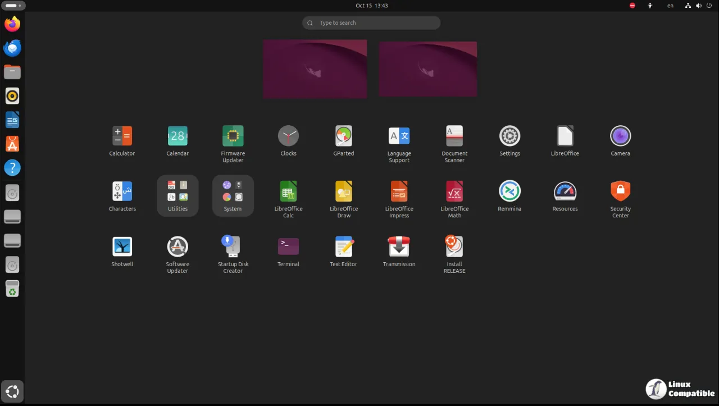Open the Trash in the dock

(x=12, y=289)
